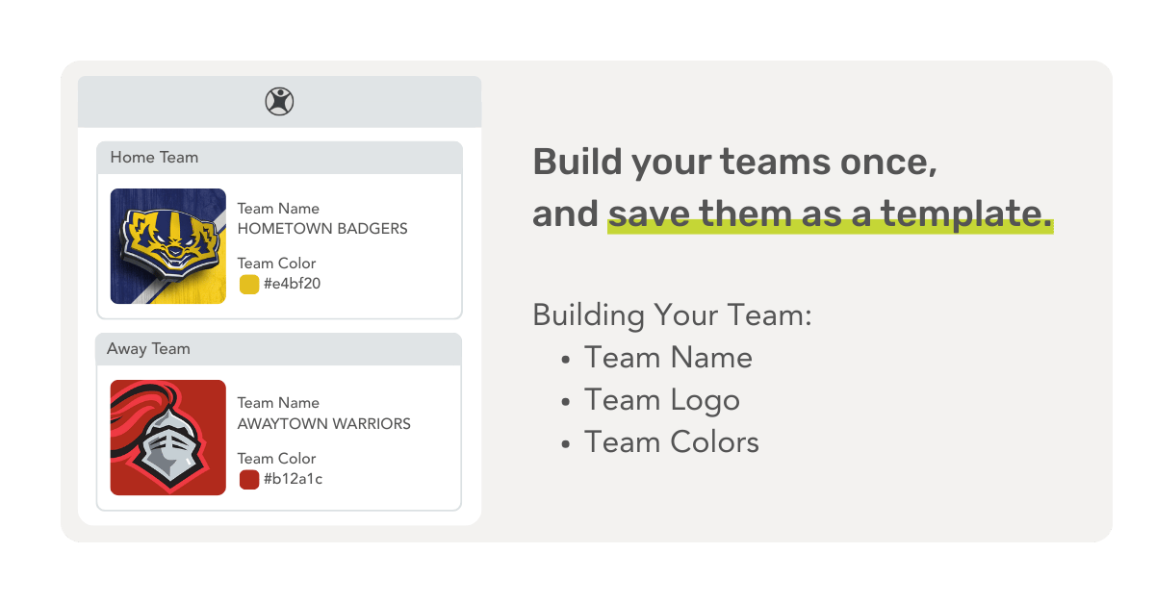
Task: Edit the AWAYTOWN WARRIORS team name field
Action: pos(324,423)
